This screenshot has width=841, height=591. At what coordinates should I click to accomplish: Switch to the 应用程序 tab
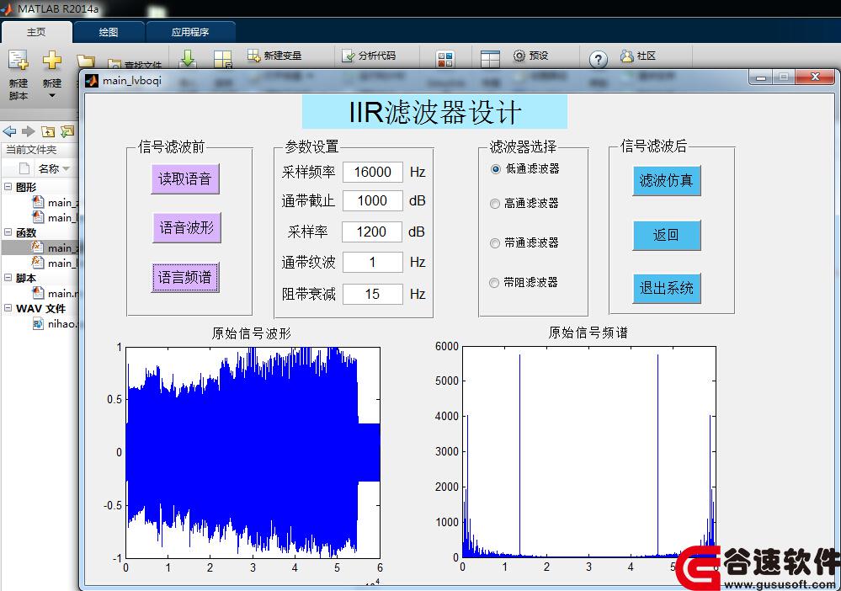pos(190,32)
